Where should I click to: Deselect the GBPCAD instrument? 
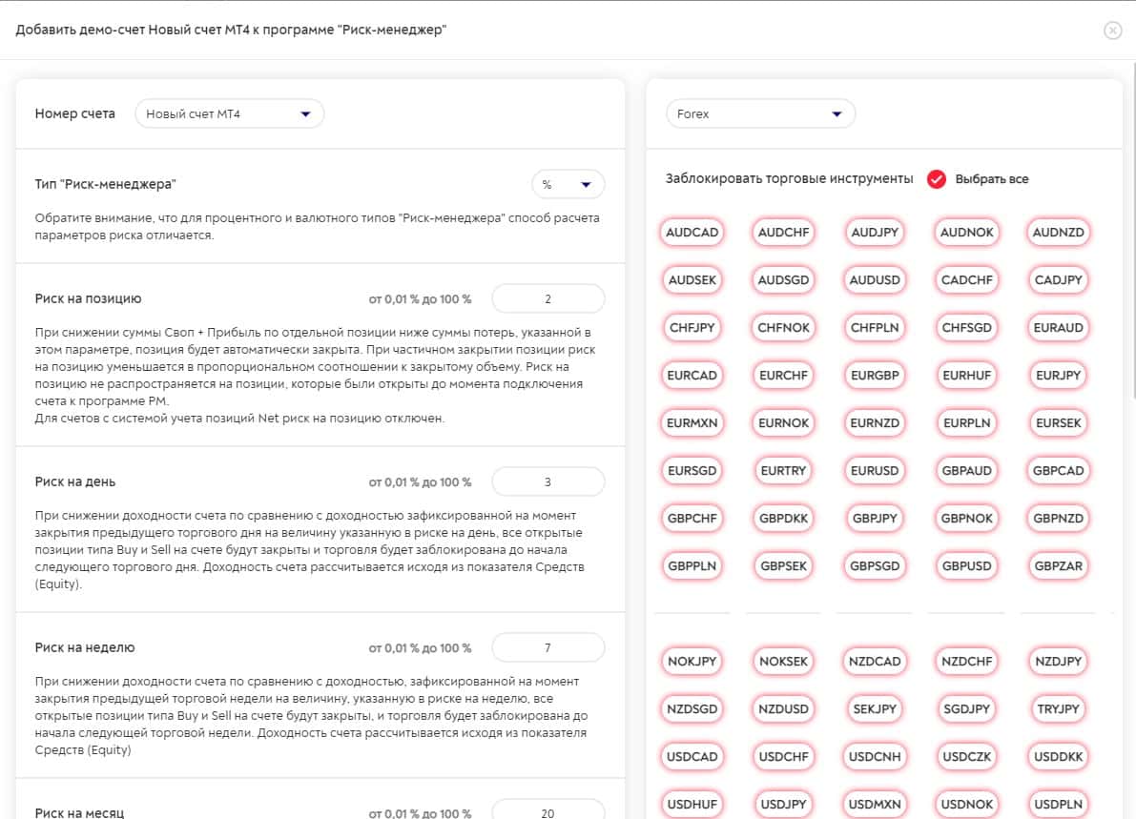coord(1058,471)
